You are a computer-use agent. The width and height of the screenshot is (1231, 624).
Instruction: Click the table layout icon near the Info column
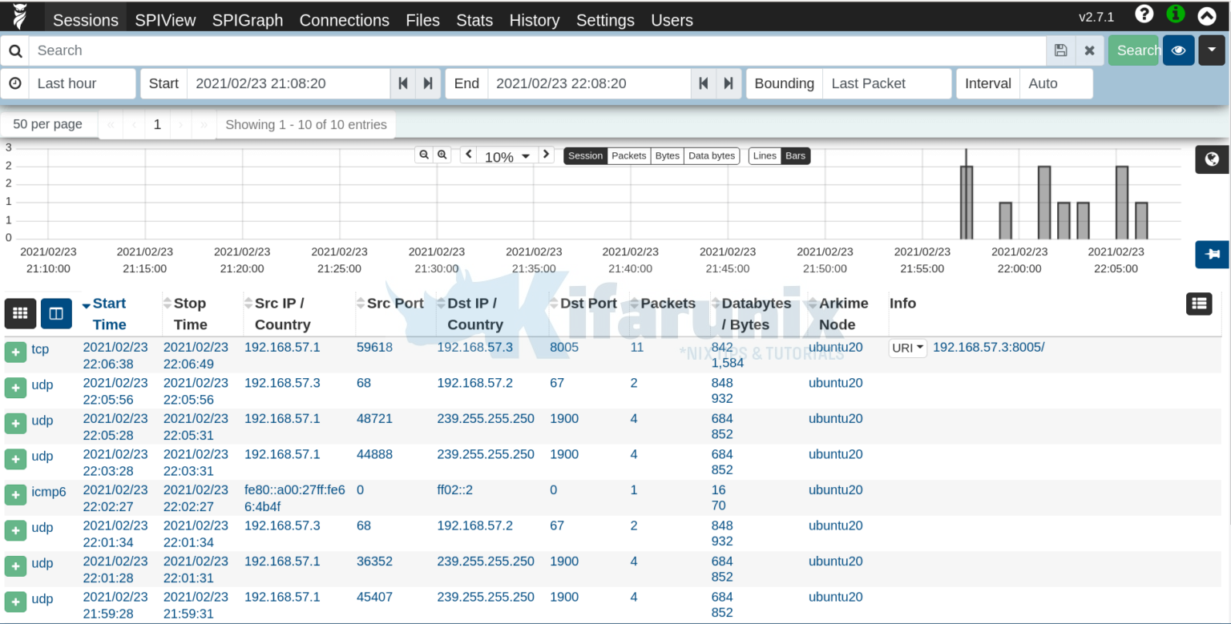click(1199, 304)
